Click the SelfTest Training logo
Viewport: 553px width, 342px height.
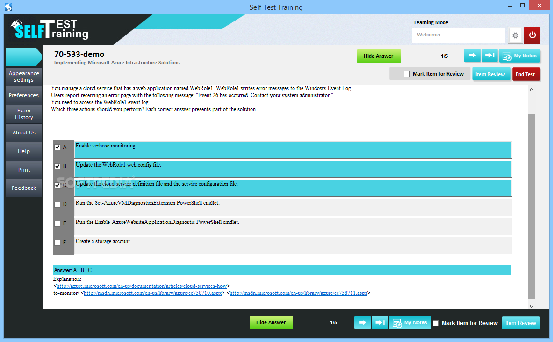pos(50,29)
